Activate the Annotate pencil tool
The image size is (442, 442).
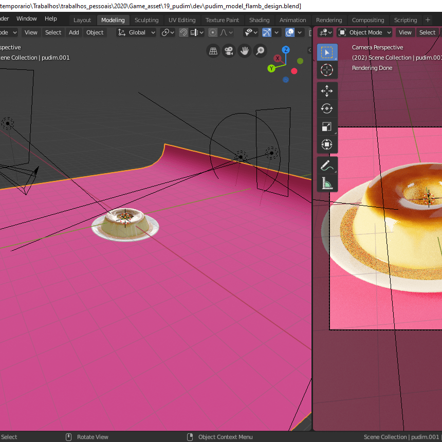pyautogui.click(x=327, y=165)
